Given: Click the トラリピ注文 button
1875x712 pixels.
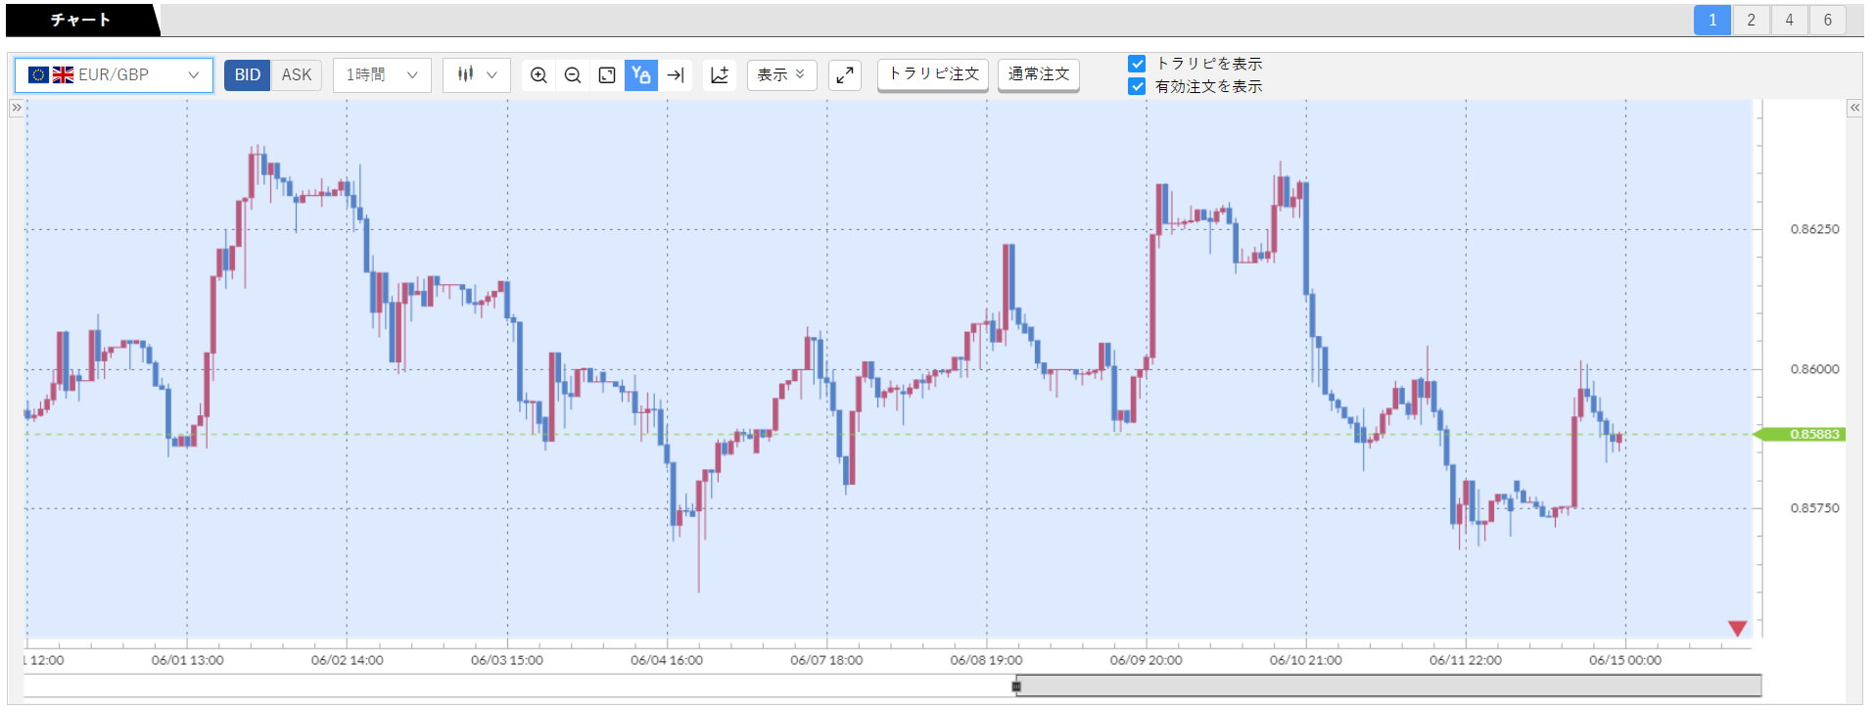Looking at the screenshot, I should [933, 74].
